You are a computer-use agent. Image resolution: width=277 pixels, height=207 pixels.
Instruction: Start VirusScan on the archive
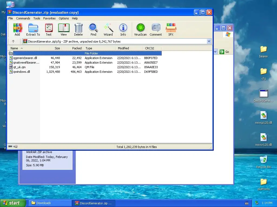point(140,29)
